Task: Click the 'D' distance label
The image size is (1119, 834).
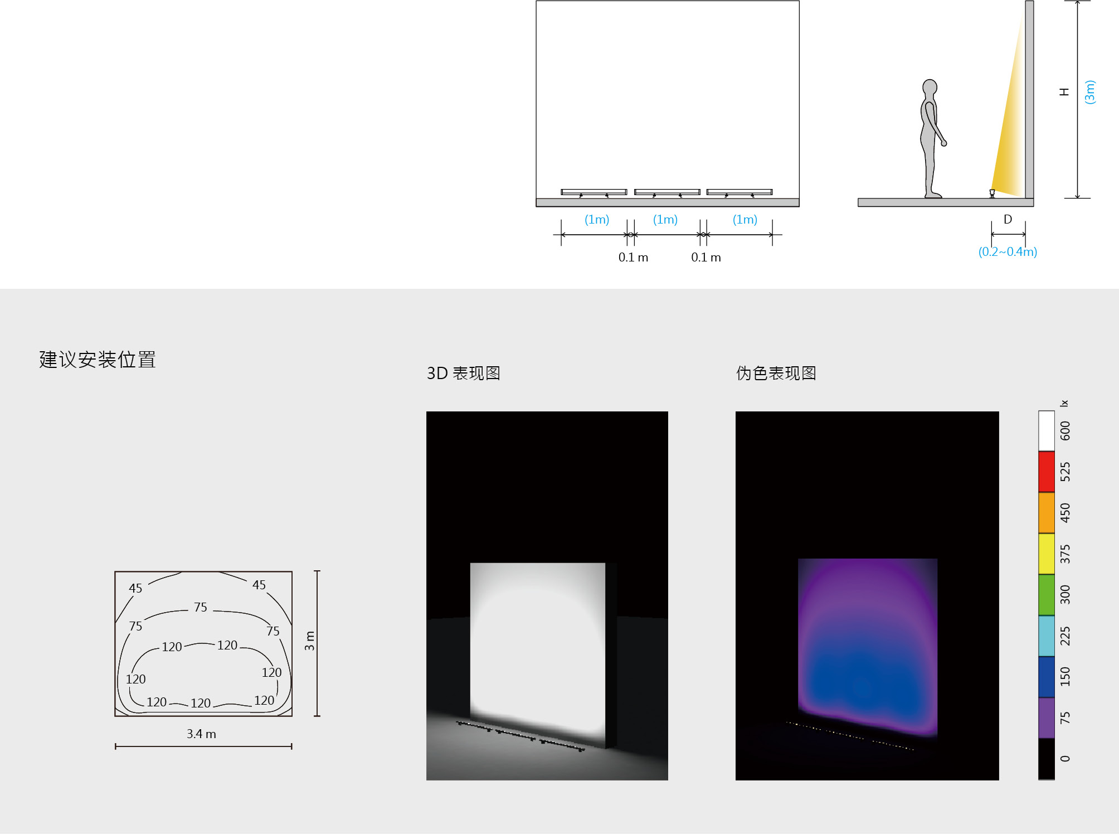Action: point(1008,219)
